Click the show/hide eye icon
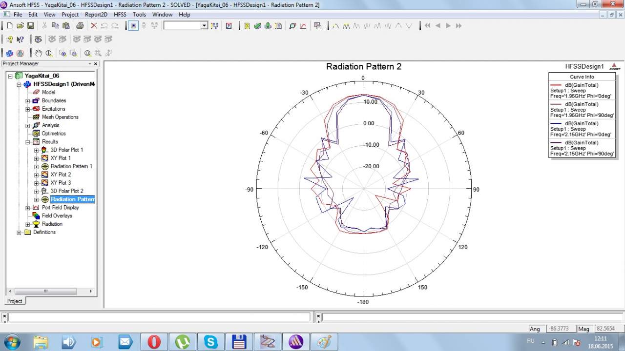 click(x=38, y=39)
